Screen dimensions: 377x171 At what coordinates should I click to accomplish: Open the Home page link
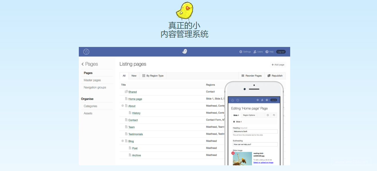(x=135, y=99)
